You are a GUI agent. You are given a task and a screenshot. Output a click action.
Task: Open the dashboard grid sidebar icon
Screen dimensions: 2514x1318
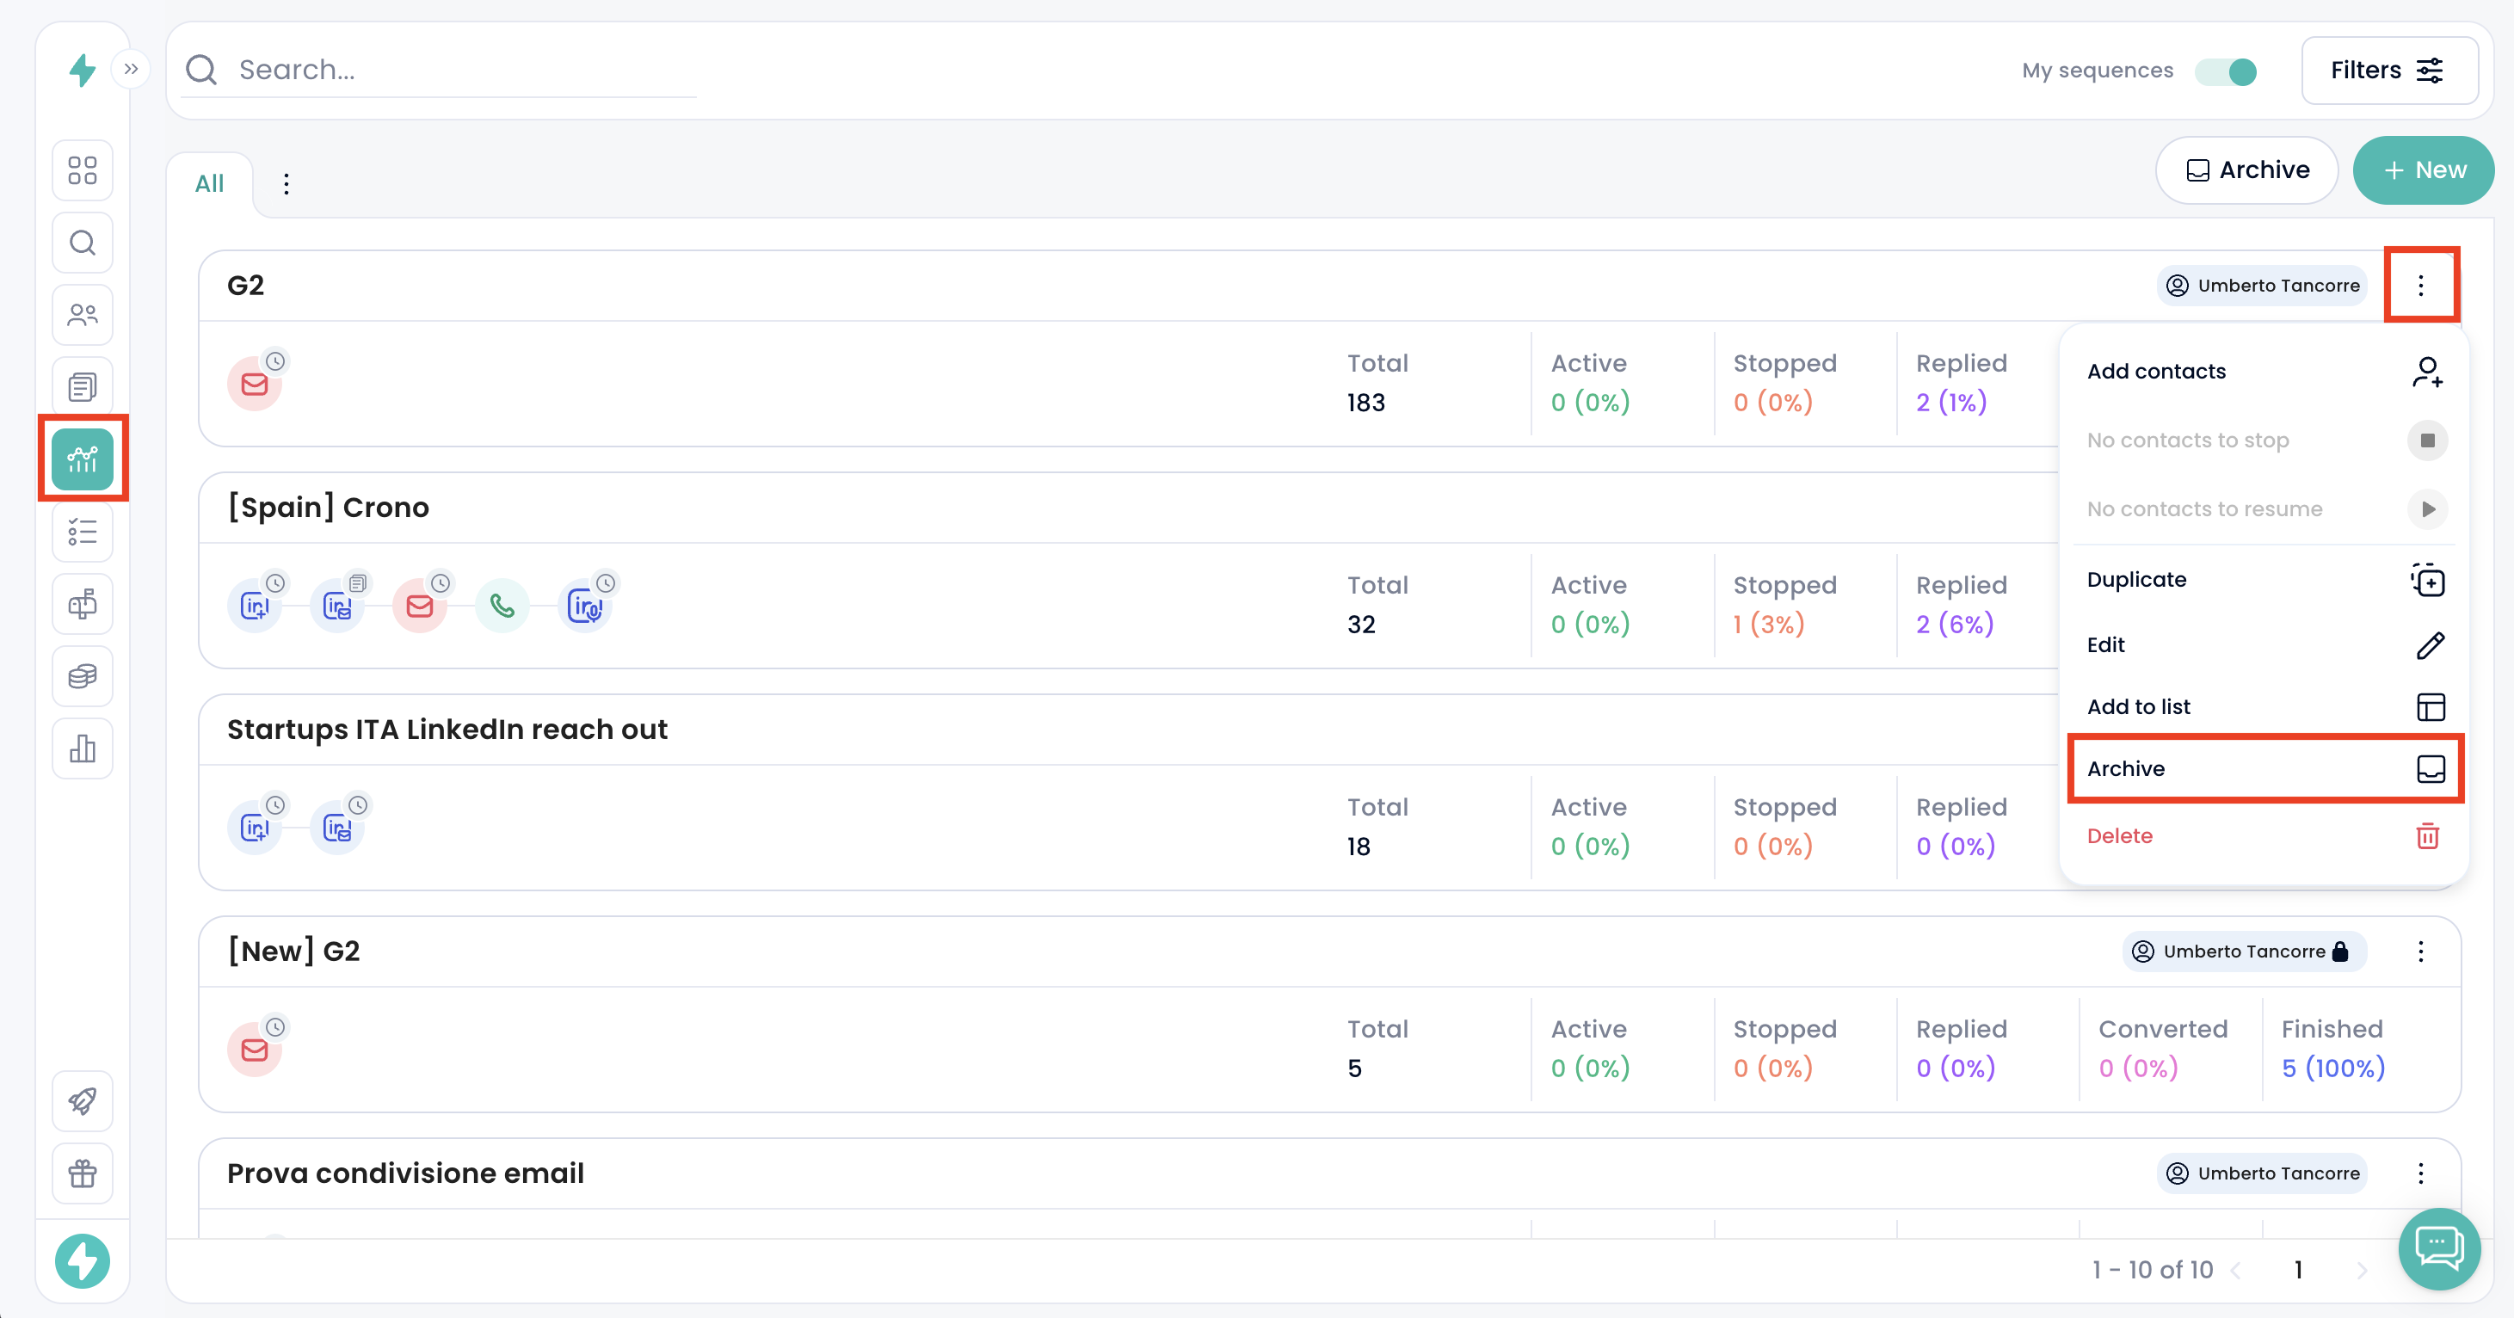pyautogui.click(x=83, y=170)
